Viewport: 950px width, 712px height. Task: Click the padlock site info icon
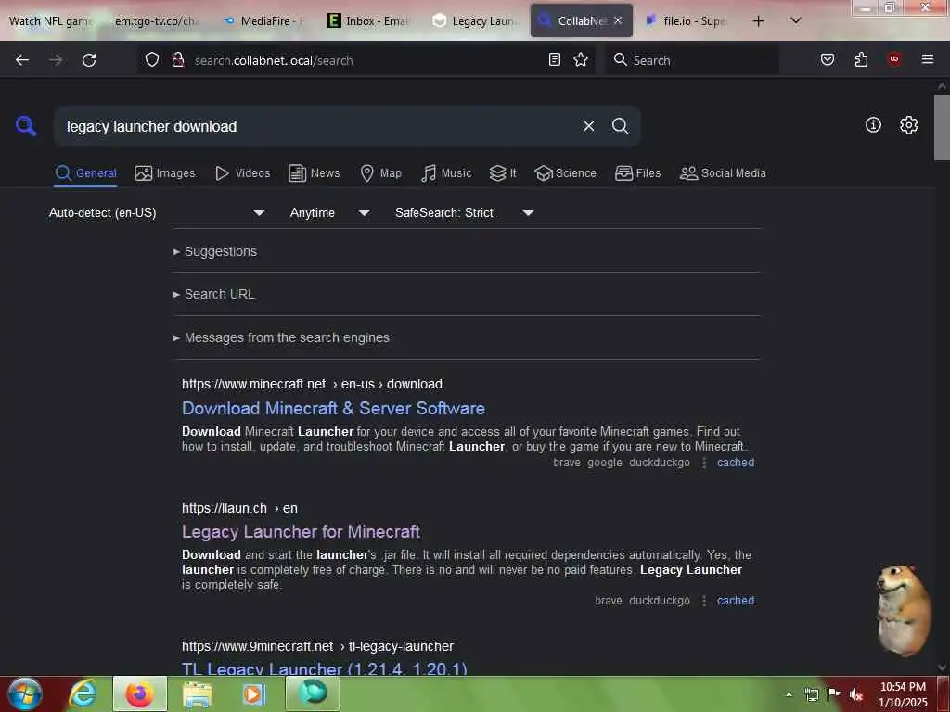177,60
